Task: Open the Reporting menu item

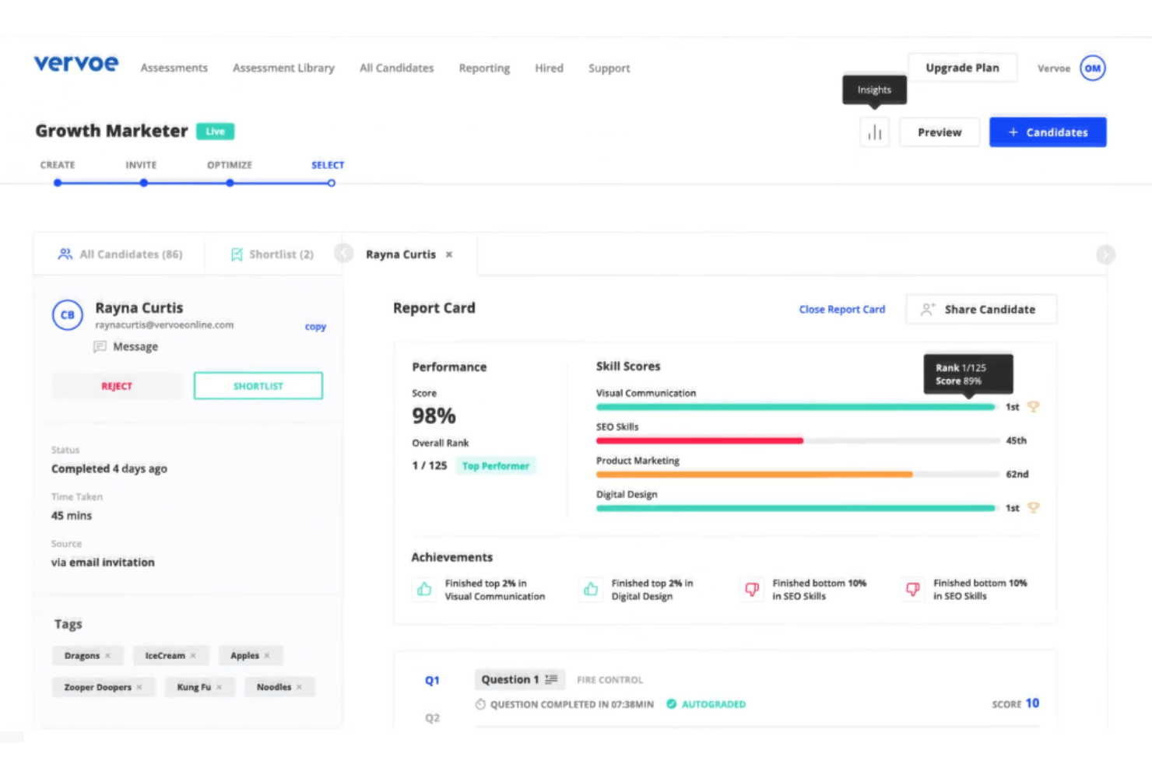Action: click(484, 68)
